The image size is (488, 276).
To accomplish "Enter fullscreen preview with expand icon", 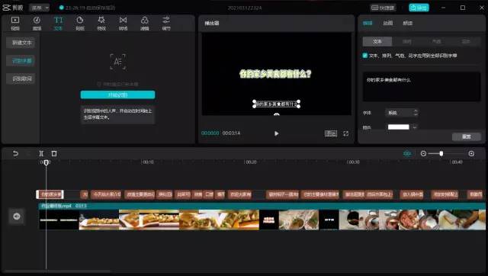I will click(x=345, y=133).
